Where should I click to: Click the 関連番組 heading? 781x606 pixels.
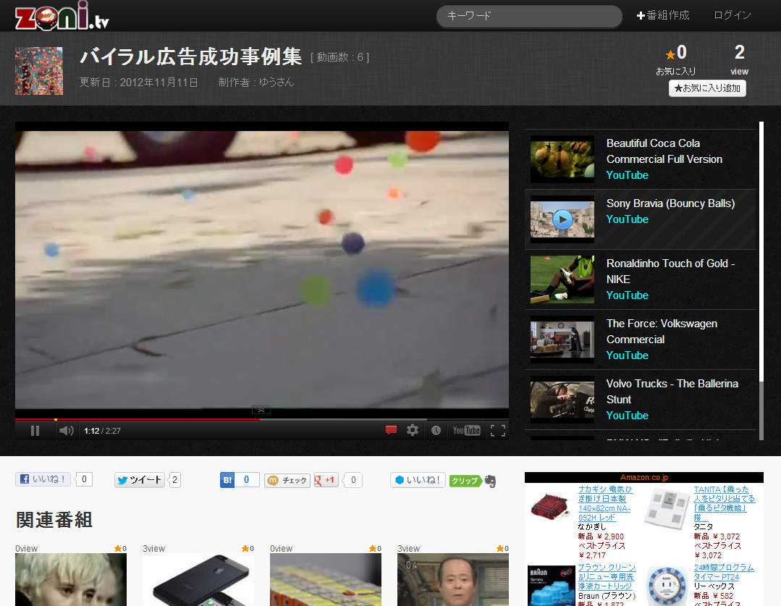[x=54, y=520]
